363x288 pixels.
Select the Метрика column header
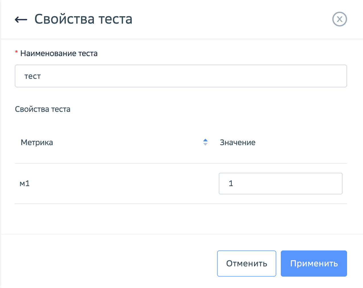(37, 142)
